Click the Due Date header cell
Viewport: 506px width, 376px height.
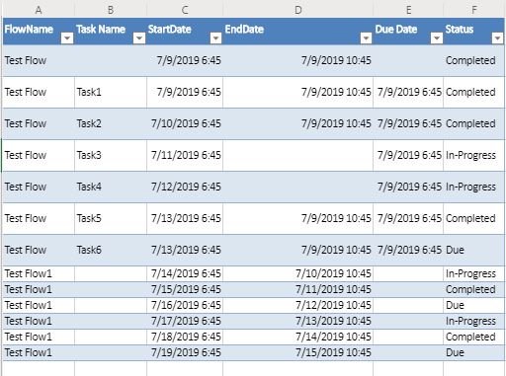point(408,32)
